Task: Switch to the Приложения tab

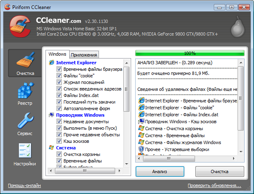Action: coord(84,55)
